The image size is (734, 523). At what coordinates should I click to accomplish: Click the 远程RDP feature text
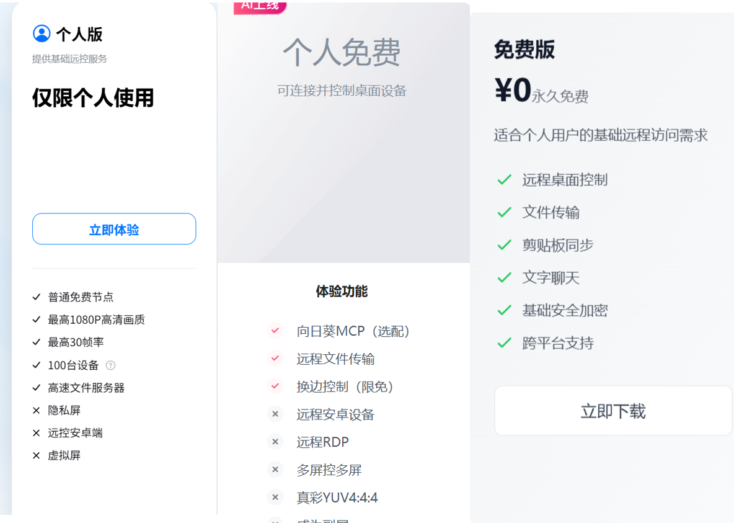pos(322,442)
